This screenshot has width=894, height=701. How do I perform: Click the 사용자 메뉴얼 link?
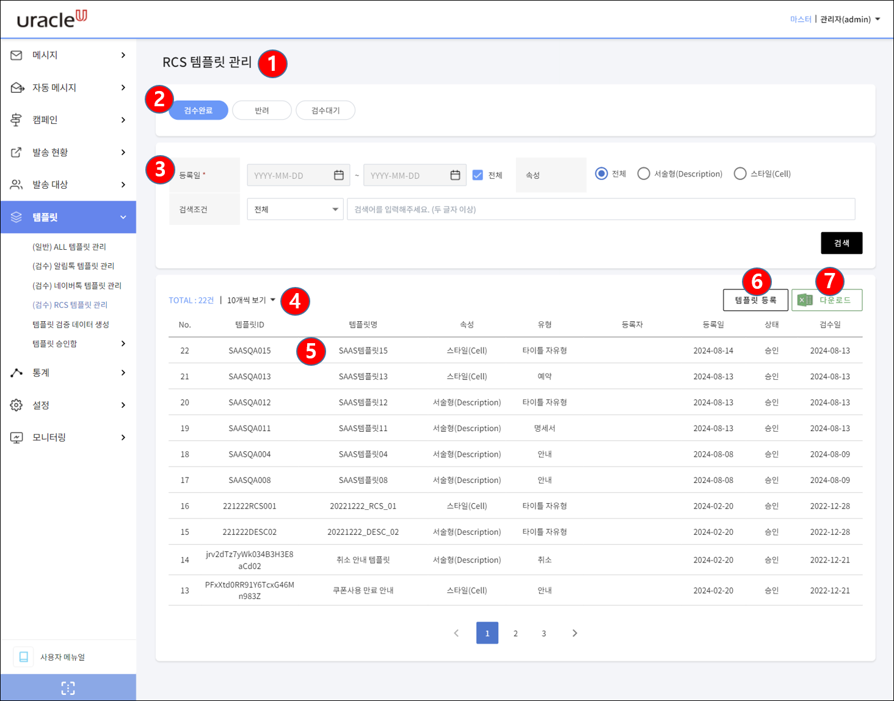[62, 657]
